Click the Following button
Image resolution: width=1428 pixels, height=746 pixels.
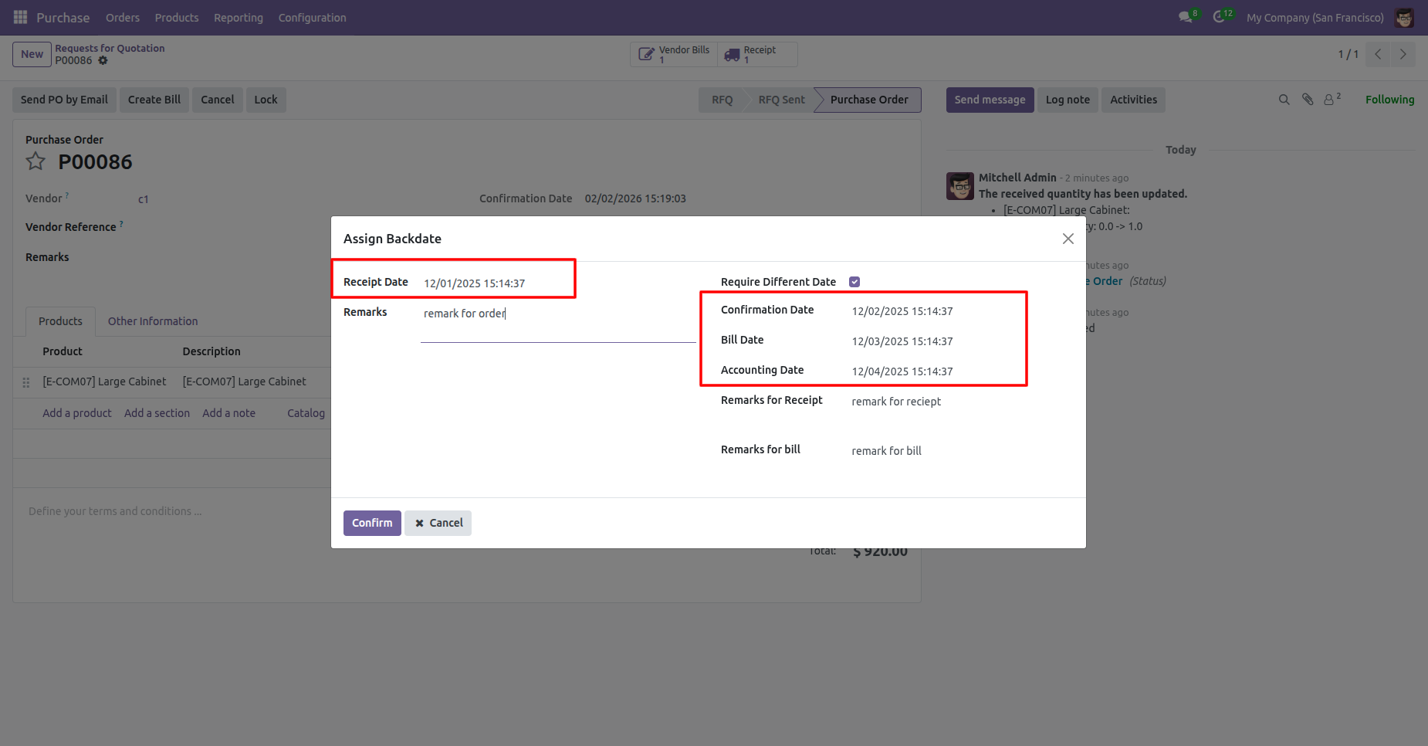coord(1390,100)
